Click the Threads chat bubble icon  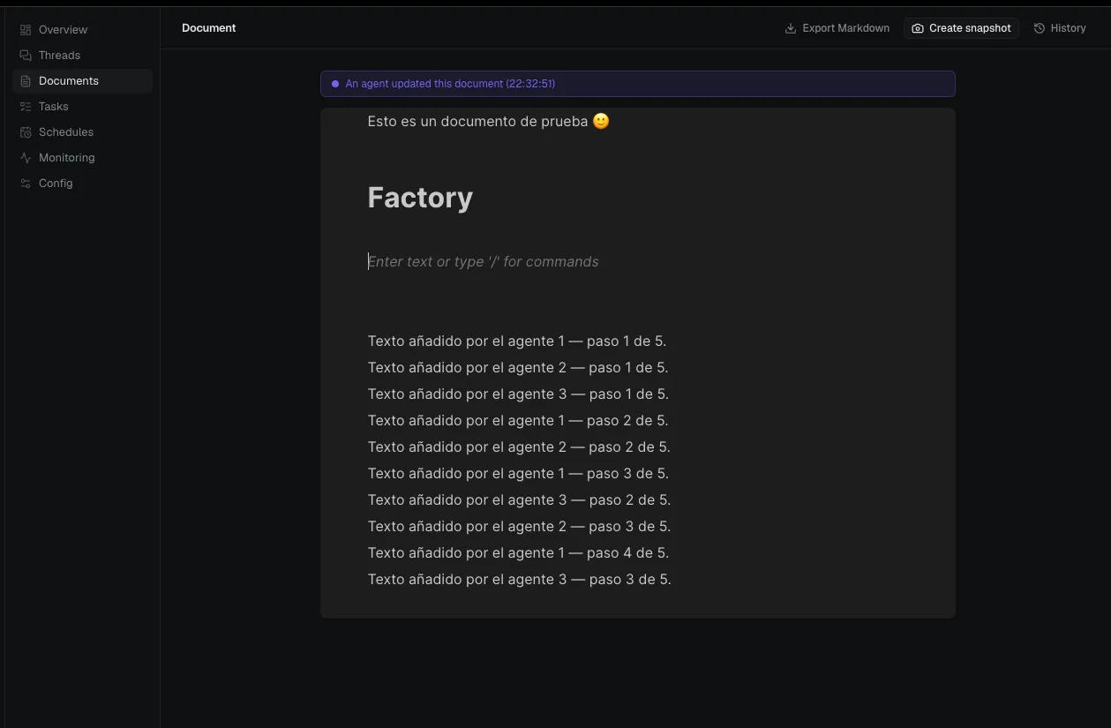26,56
